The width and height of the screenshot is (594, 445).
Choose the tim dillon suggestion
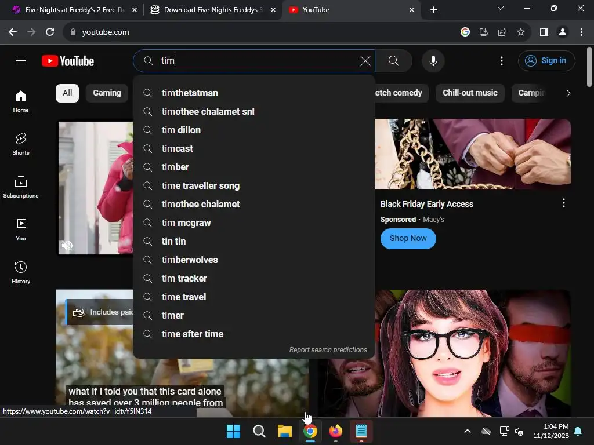(254, 130)
